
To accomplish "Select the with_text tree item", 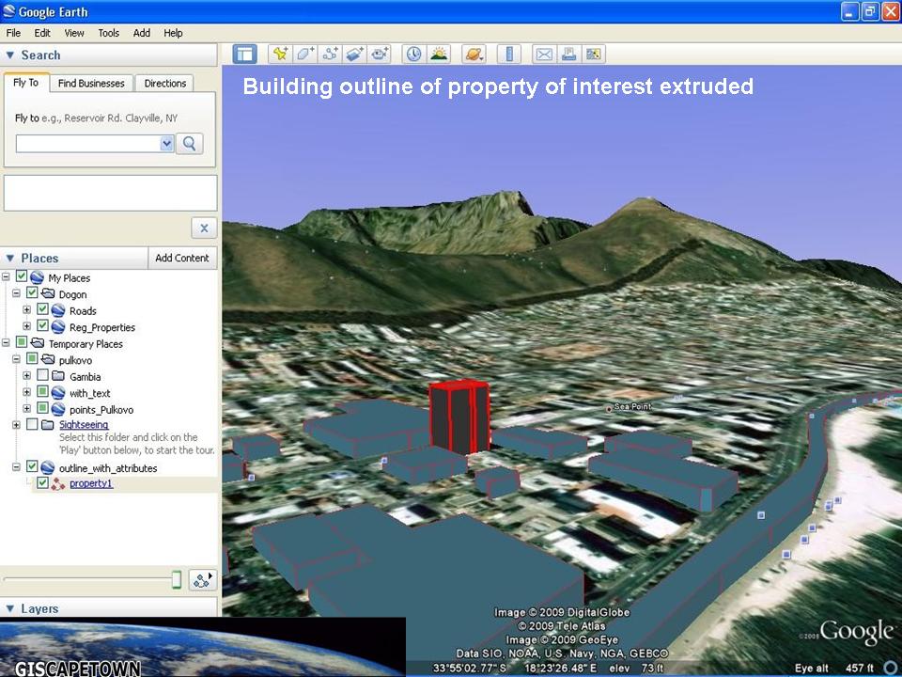I will click(x=90, y=393).
